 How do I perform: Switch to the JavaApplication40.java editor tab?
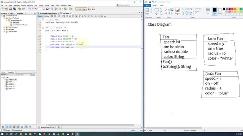48,13
